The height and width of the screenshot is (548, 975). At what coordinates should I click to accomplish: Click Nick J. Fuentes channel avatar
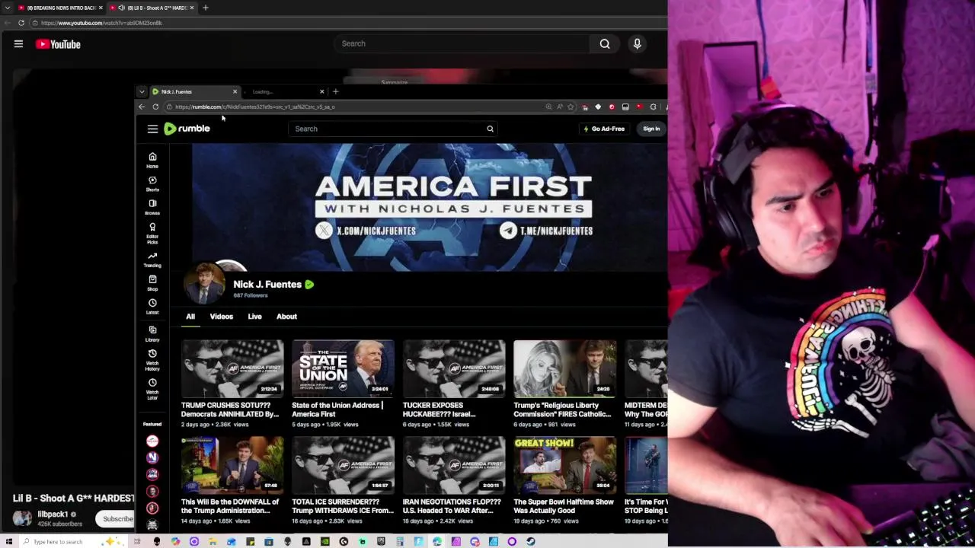204,283
